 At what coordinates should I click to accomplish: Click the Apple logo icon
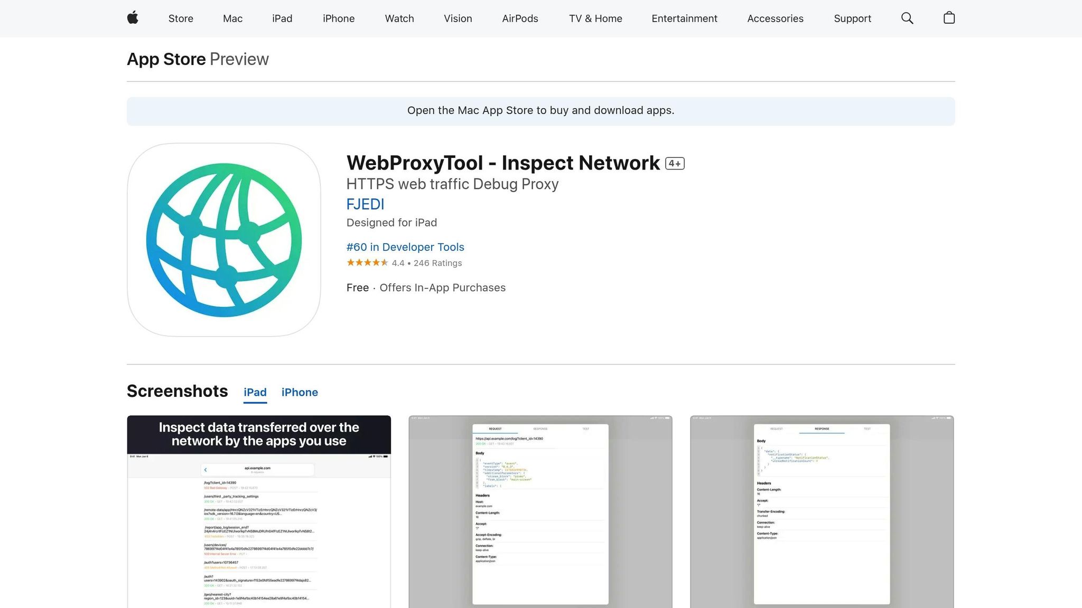(133, 18)
